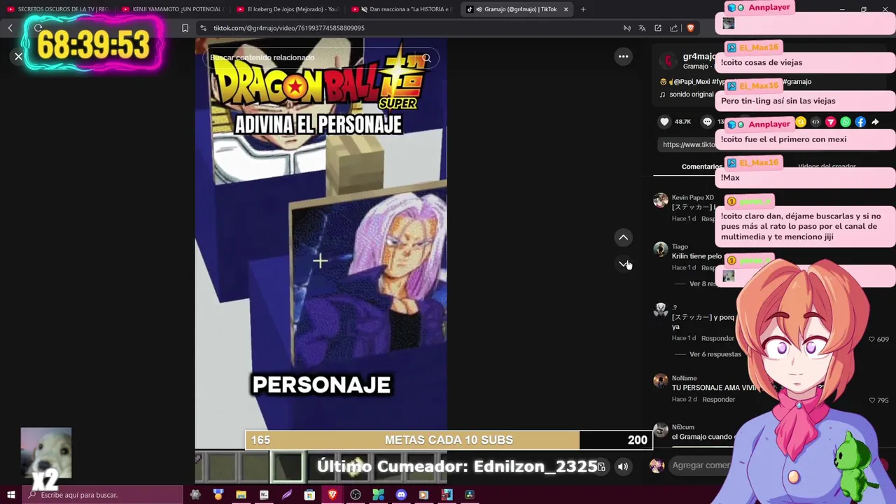Open a new browser tab with plus
The height and width of the screenshot is (504, 896).
(x=583, y=9)
